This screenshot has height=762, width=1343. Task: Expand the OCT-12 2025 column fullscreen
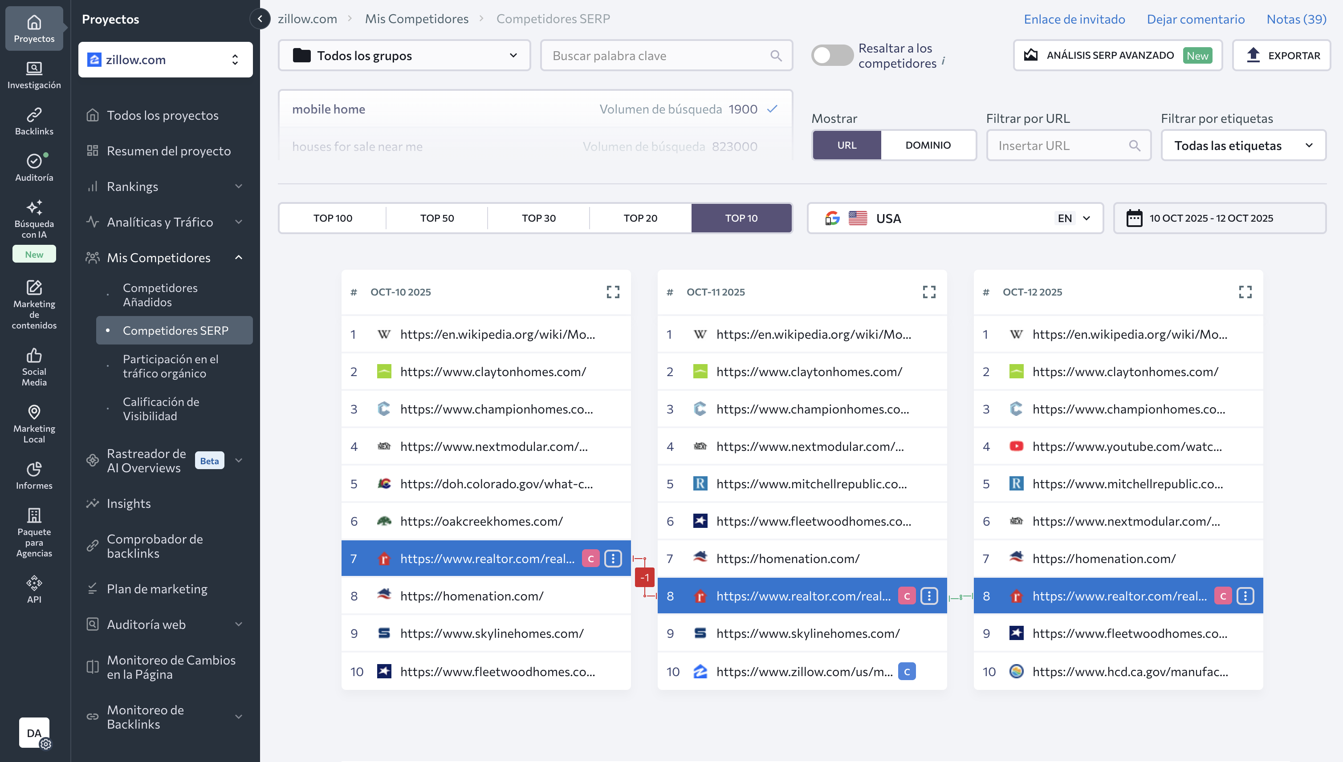(1245, 292)
